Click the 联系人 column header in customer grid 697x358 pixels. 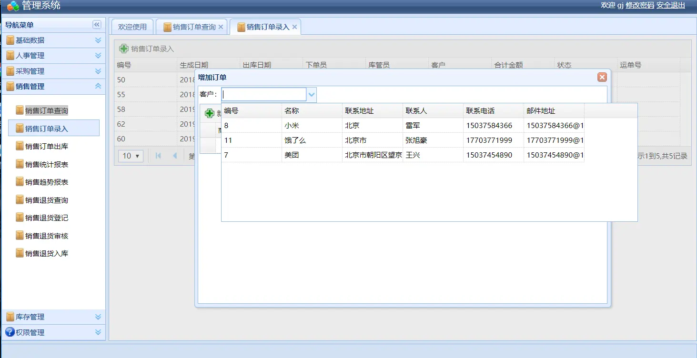coord(433,111)
